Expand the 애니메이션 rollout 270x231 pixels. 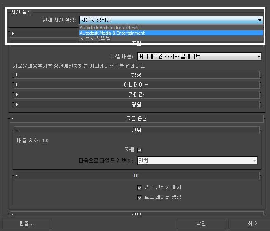tap(137, 85)
